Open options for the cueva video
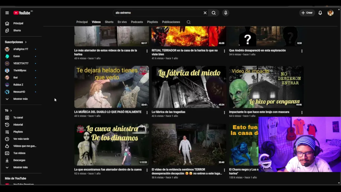The width and height of the screenshot is (341, 192). 147,170
